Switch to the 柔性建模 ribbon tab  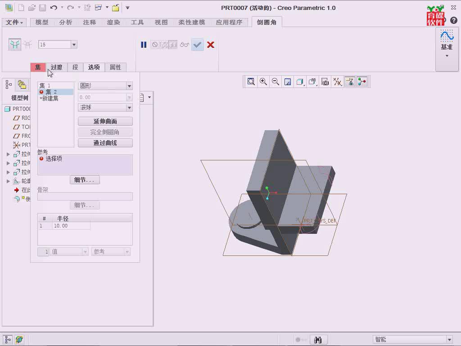tap(192, 23)
